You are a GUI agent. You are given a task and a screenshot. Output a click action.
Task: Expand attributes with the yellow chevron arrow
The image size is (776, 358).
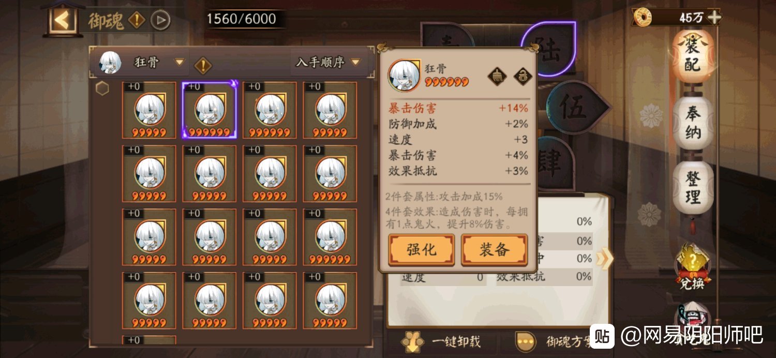coord(604,258)
